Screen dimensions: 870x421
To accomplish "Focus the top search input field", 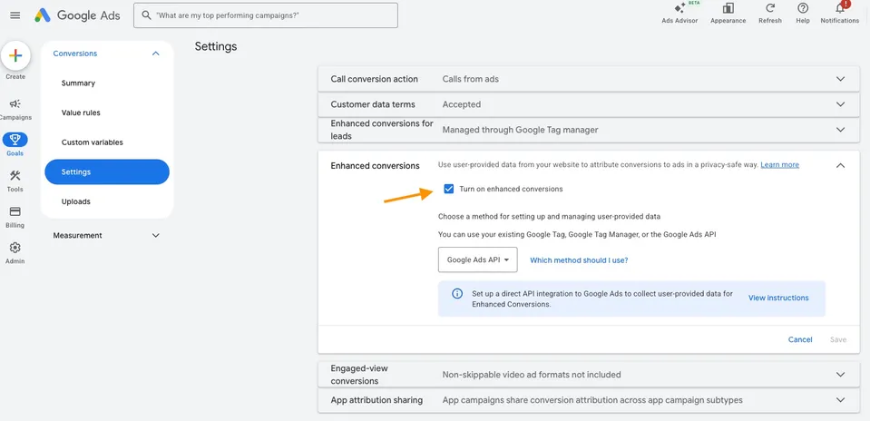I will tap(266, 15).
